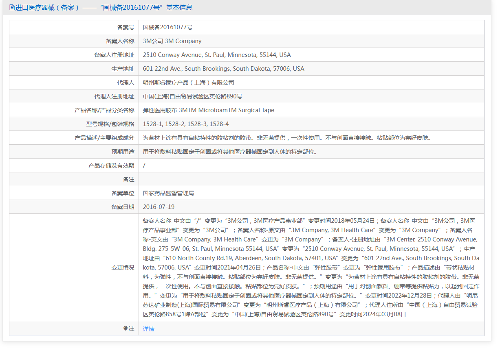
Task: Click the 生产地址 value South Brookings address
Action: point(224,69)
